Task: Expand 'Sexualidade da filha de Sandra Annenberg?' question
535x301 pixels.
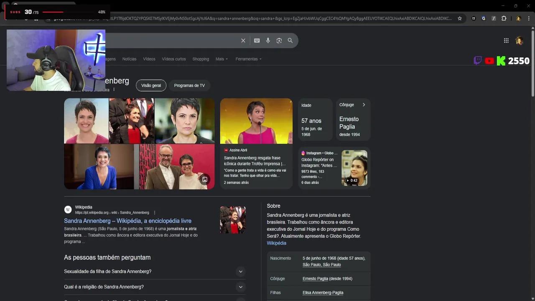Action: 155,272
